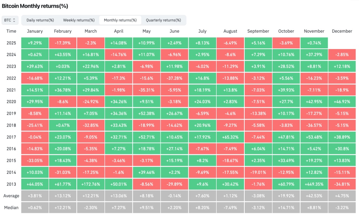The width and height of the screenshot is (359, 217).
Task: Select the Monthly returns(%) tab
Action: click(x=120, y=20)
